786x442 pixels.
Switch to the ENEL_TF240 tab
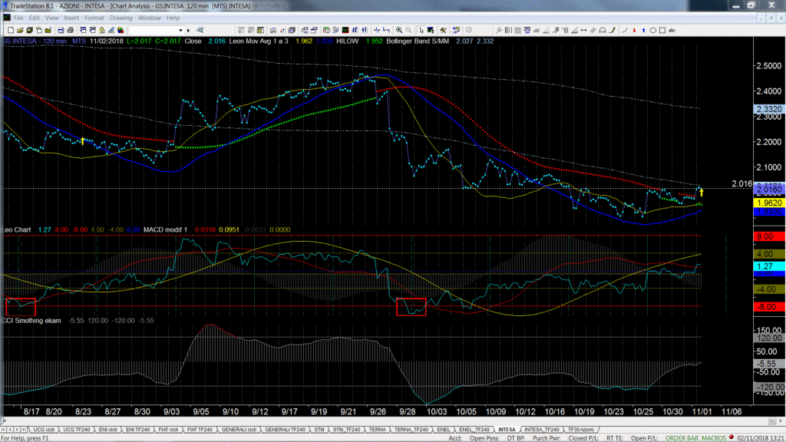474,430
